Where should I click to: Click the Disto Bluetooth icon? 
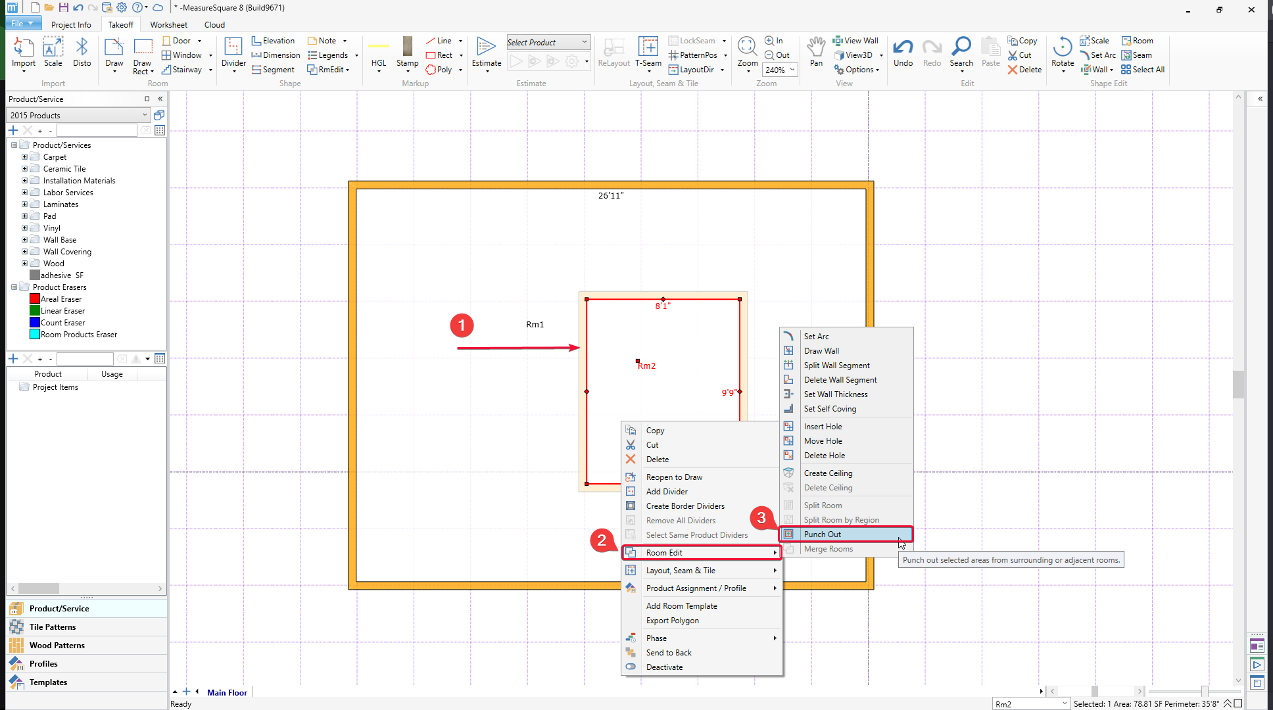tap(82, 51)
